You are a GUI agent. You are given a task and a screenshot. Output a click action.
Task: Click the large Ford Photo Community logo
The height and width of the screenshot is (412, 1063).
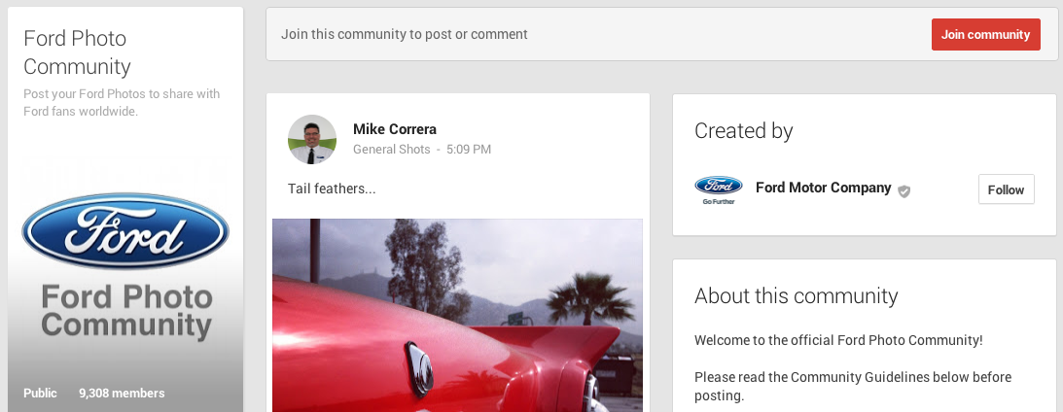(125, 267)
